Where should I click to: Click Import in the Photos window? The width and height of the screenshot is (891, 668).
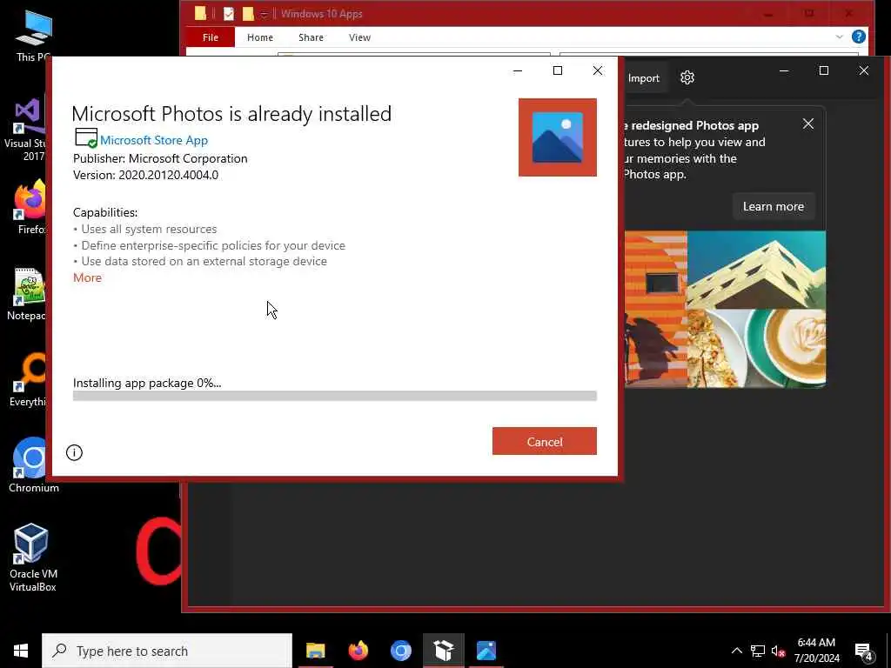coord(643,78)
